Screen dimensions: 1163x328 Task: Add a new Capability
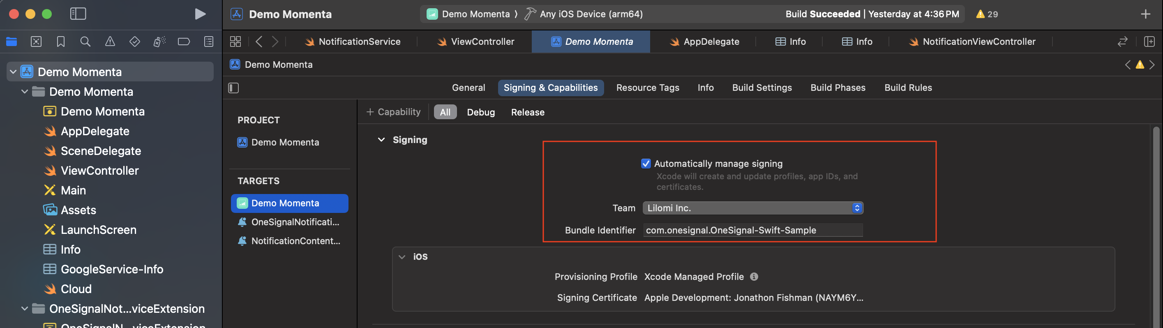pos(393,112)
